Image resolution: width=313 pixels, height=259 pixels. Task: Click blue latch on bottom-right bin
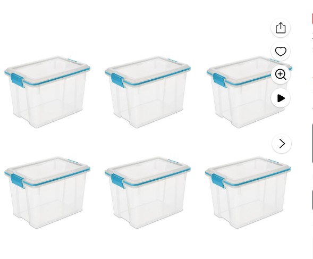coord(218,181)
